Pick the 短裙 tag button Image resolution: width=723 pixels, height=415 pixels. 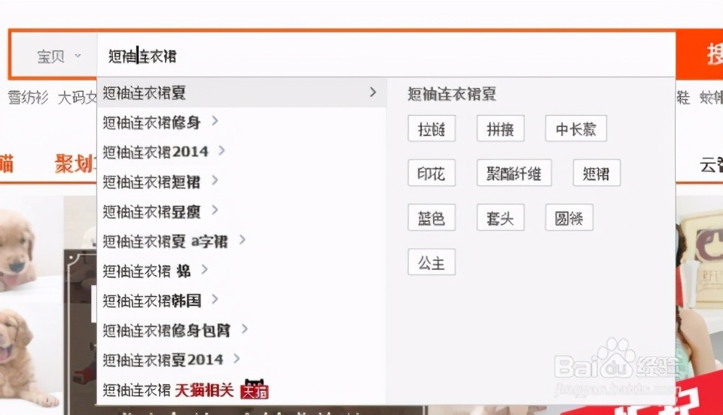[x=596, y=173]
